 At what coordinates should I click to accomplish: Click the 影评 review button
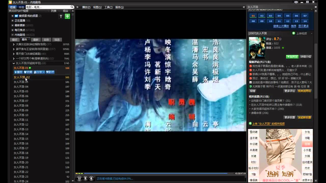coord(50,72)
